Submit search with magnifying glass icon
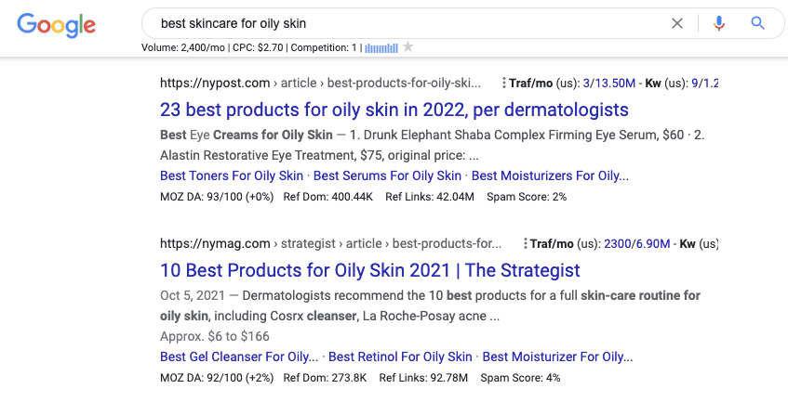This screenshot has height=402, width=788. pyautogui.click(x=757, y=23)
